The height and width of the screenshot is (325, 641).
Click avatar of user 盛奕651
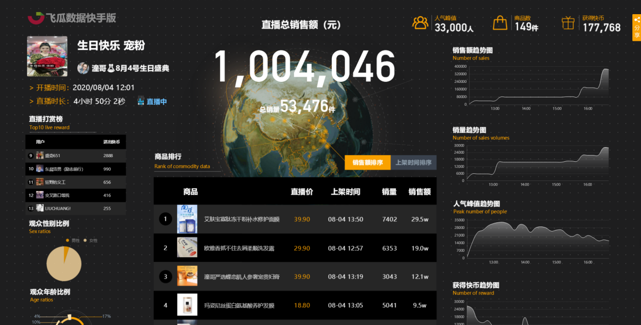pyautogui.click(x=39, y=155)
